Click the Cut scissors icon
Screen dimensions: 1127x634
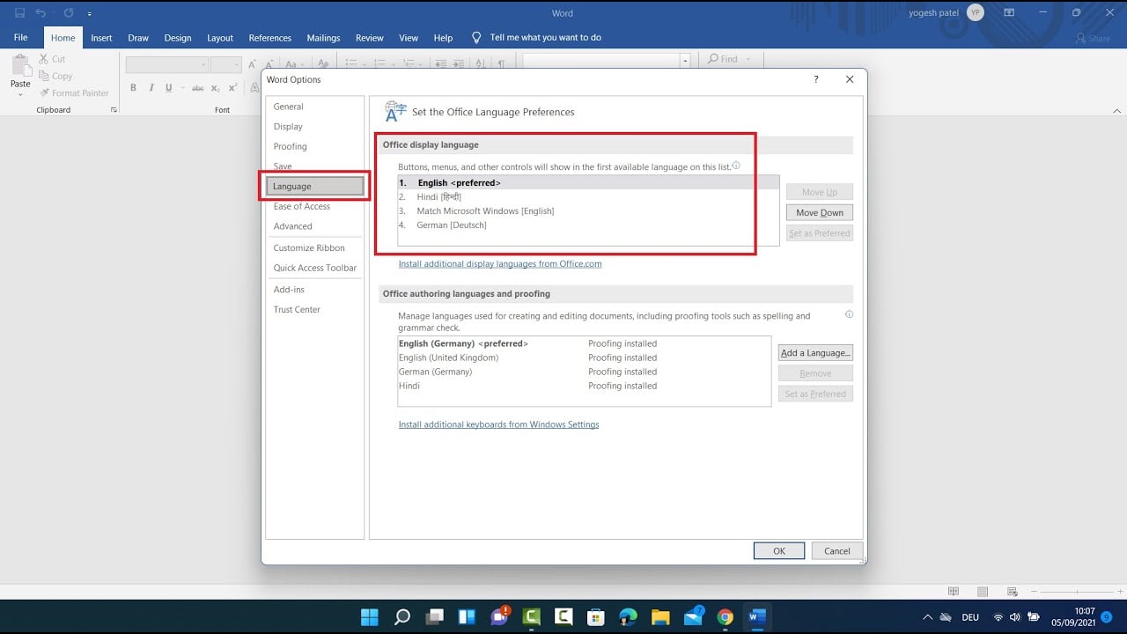43,59
